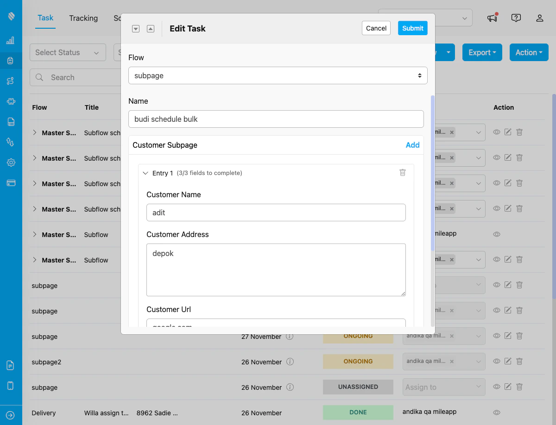Switch to the Task tab
Image resolution: width=556 pixels, height=425 pixels.
[45, 18]
